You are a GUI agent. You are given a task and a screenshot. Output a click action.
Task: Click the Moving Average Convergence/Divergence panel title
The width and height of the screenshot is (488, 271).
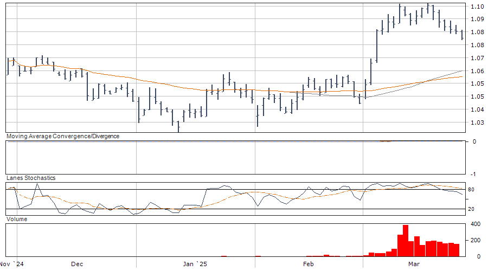pyautogui.click(x=62, y=136)
